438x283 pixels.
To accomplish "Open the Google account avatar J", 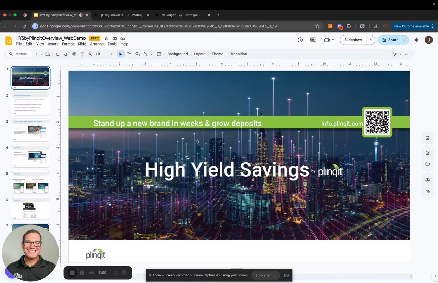I will pyautogui.click(x=429, y=40).
